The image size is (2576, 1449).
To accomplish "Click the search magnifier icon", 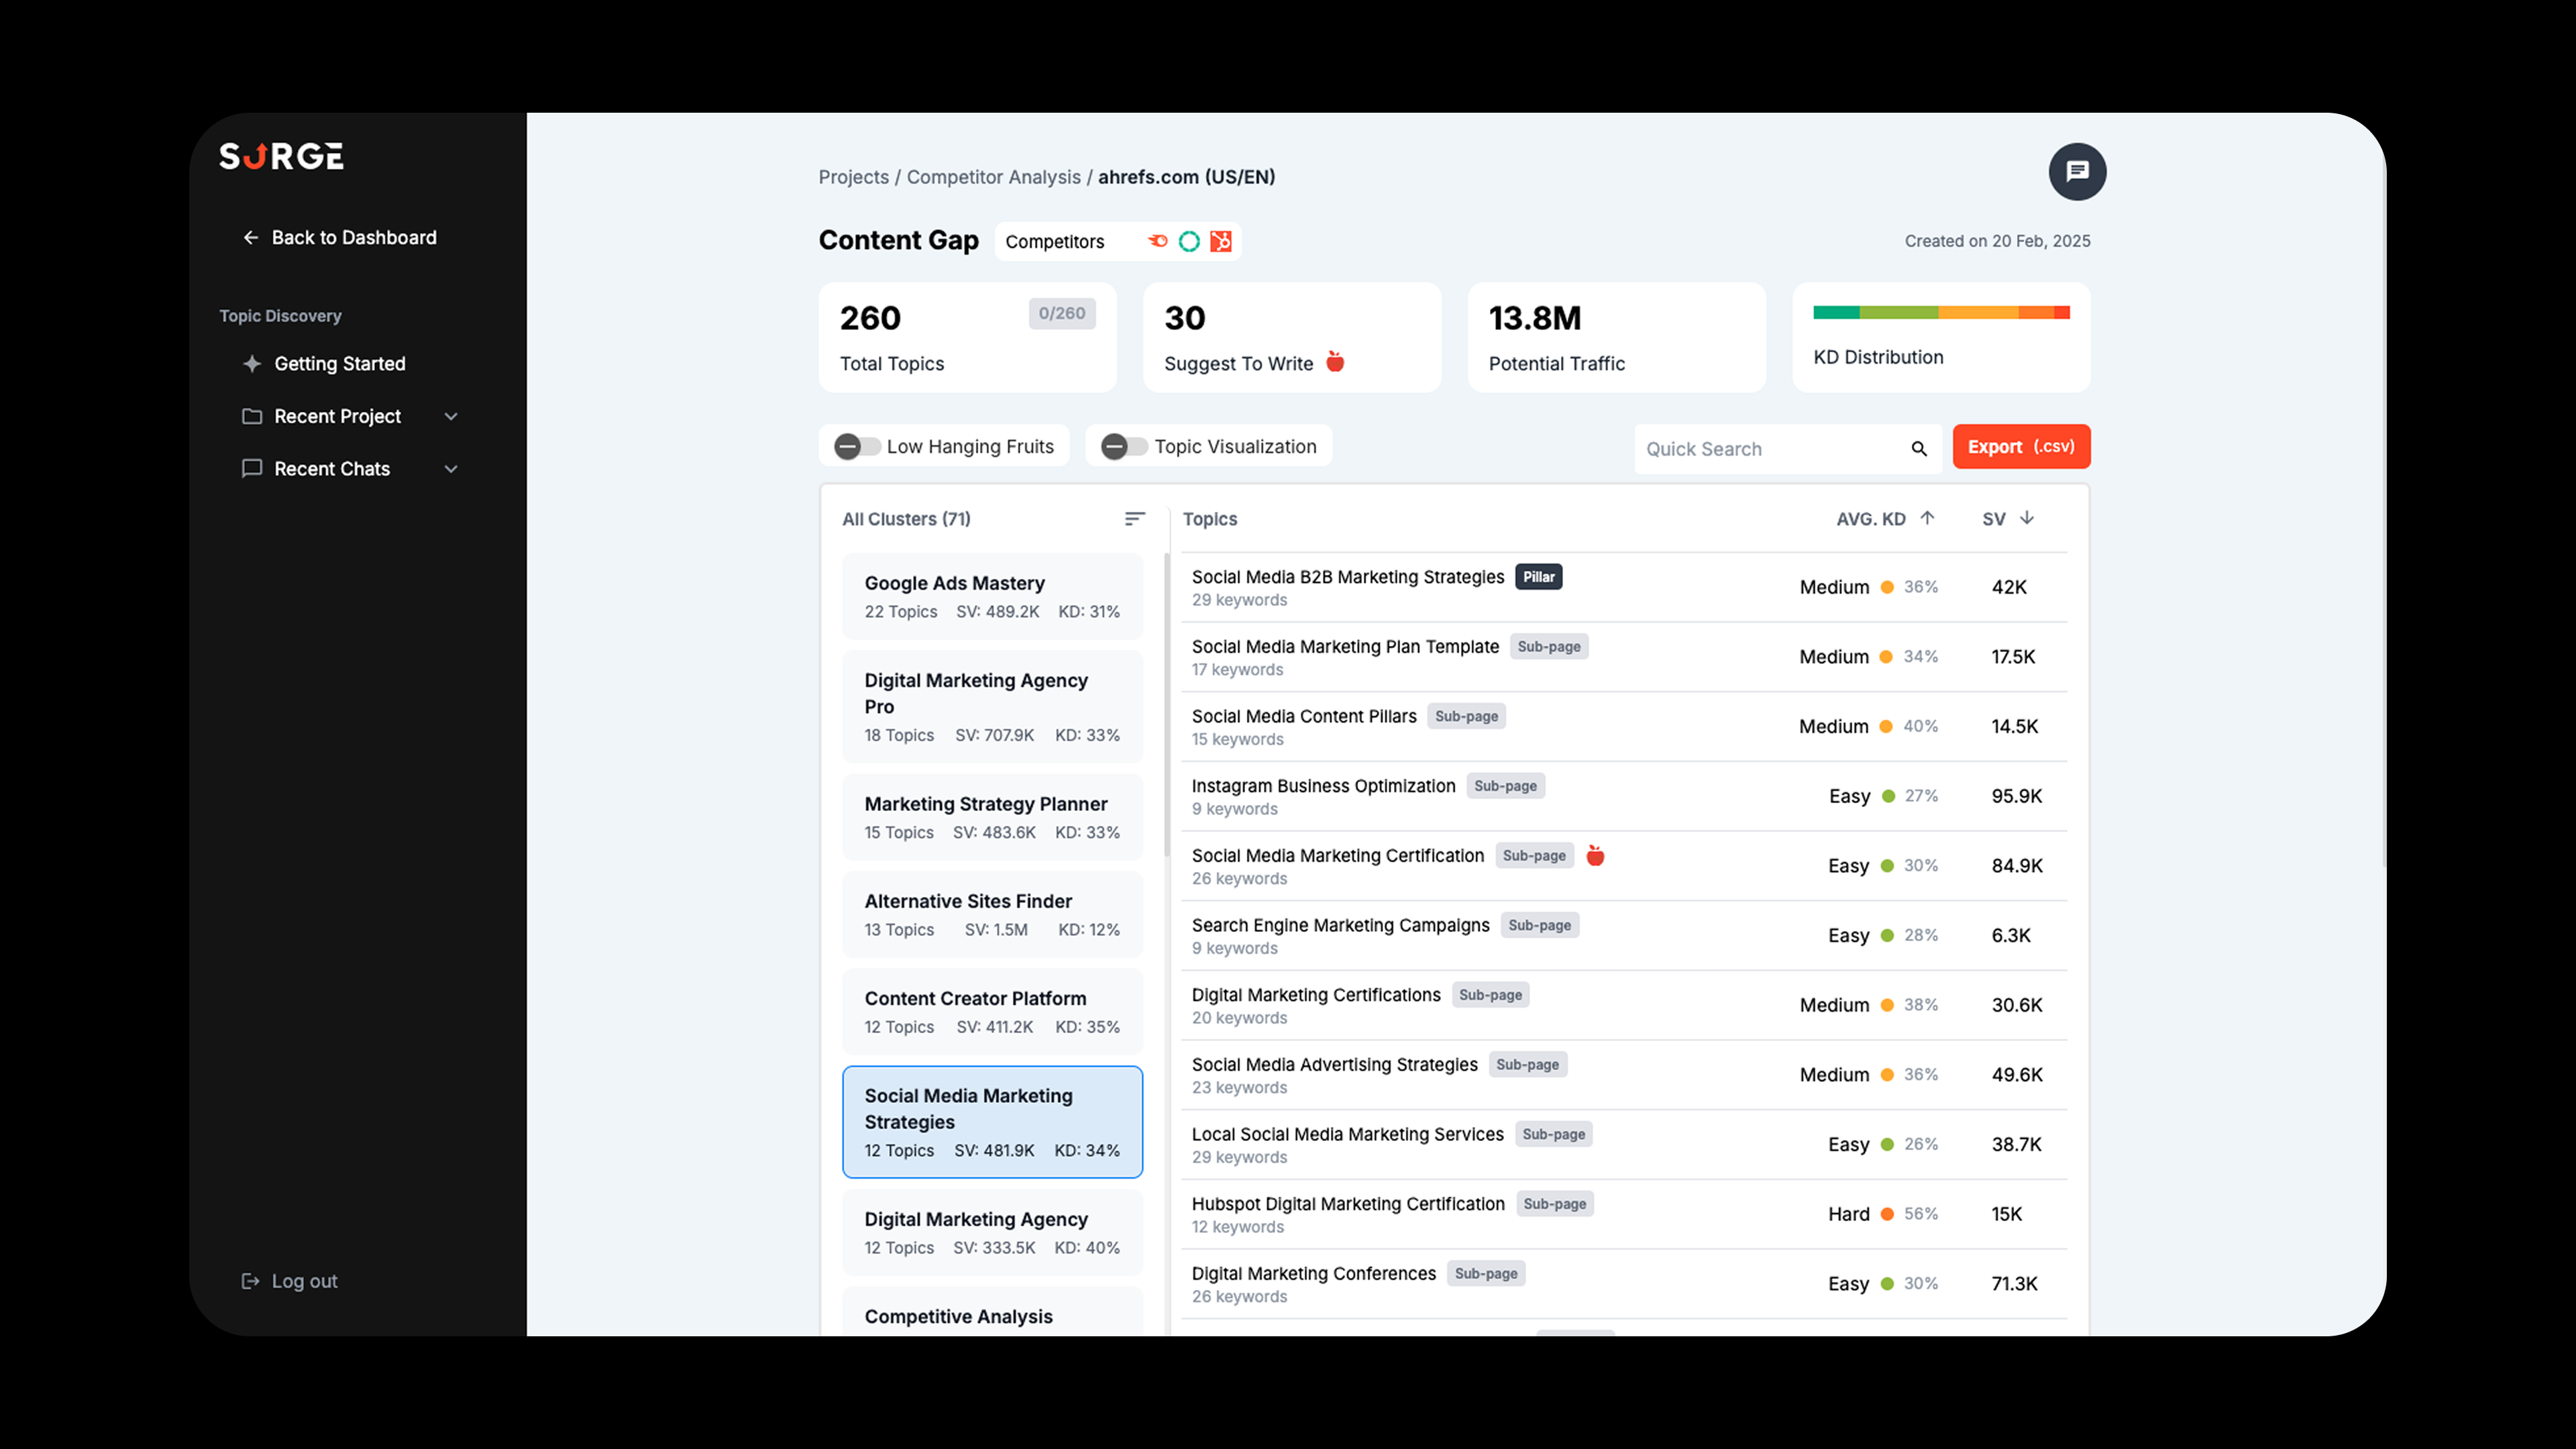I will coord(1918,449).
